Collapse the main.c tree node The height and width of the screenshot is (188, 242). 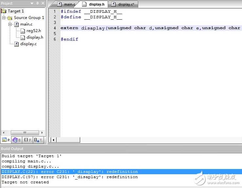(x=10, y=24)
